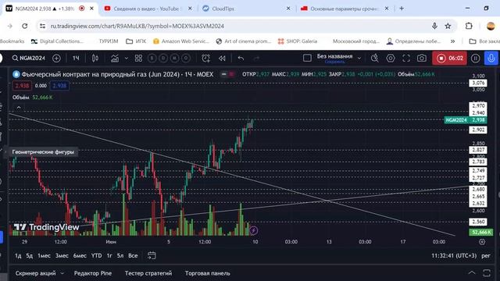Click the add symbol plus icon
The image size is (500, 281).
click(x=56, y=59)
